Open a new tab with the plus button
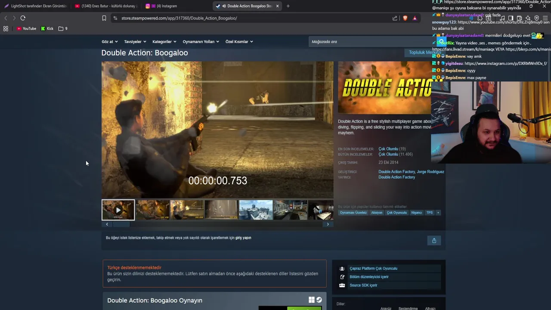 click(x=288, y=6)
